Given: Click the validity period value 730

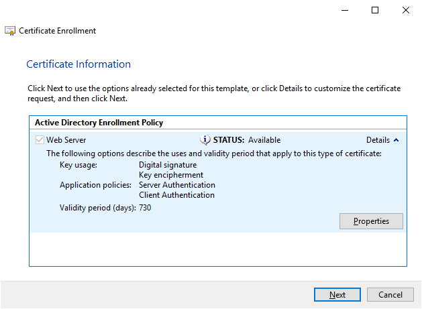Looking at the screenshot, I should [x=145, y=208].
